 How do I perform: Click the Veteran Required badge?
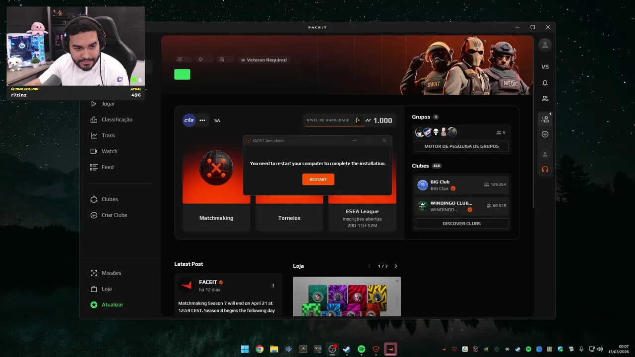click(x=263, y=60)
